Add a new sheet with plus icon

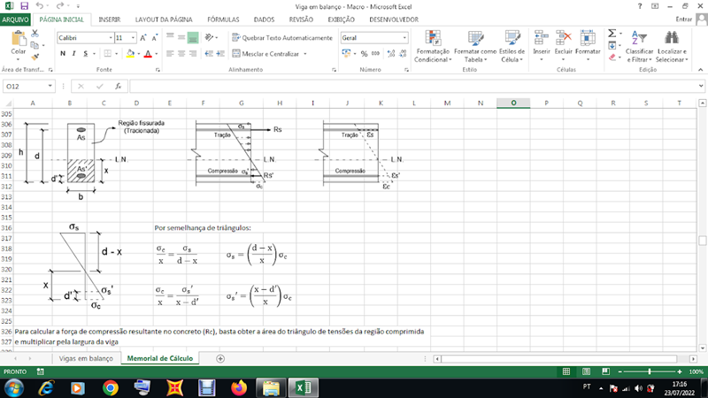[x=220, y=359]
